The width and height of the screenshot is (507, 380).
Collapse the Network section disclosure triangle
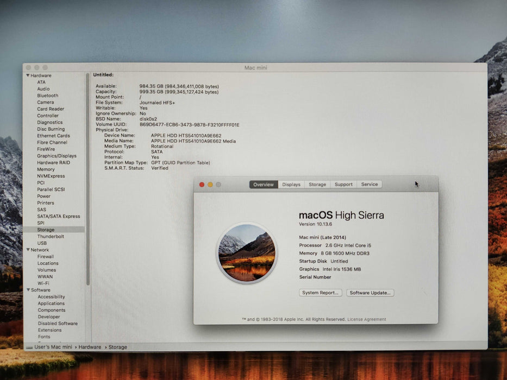pyautogui.click(x=28, y=250)
